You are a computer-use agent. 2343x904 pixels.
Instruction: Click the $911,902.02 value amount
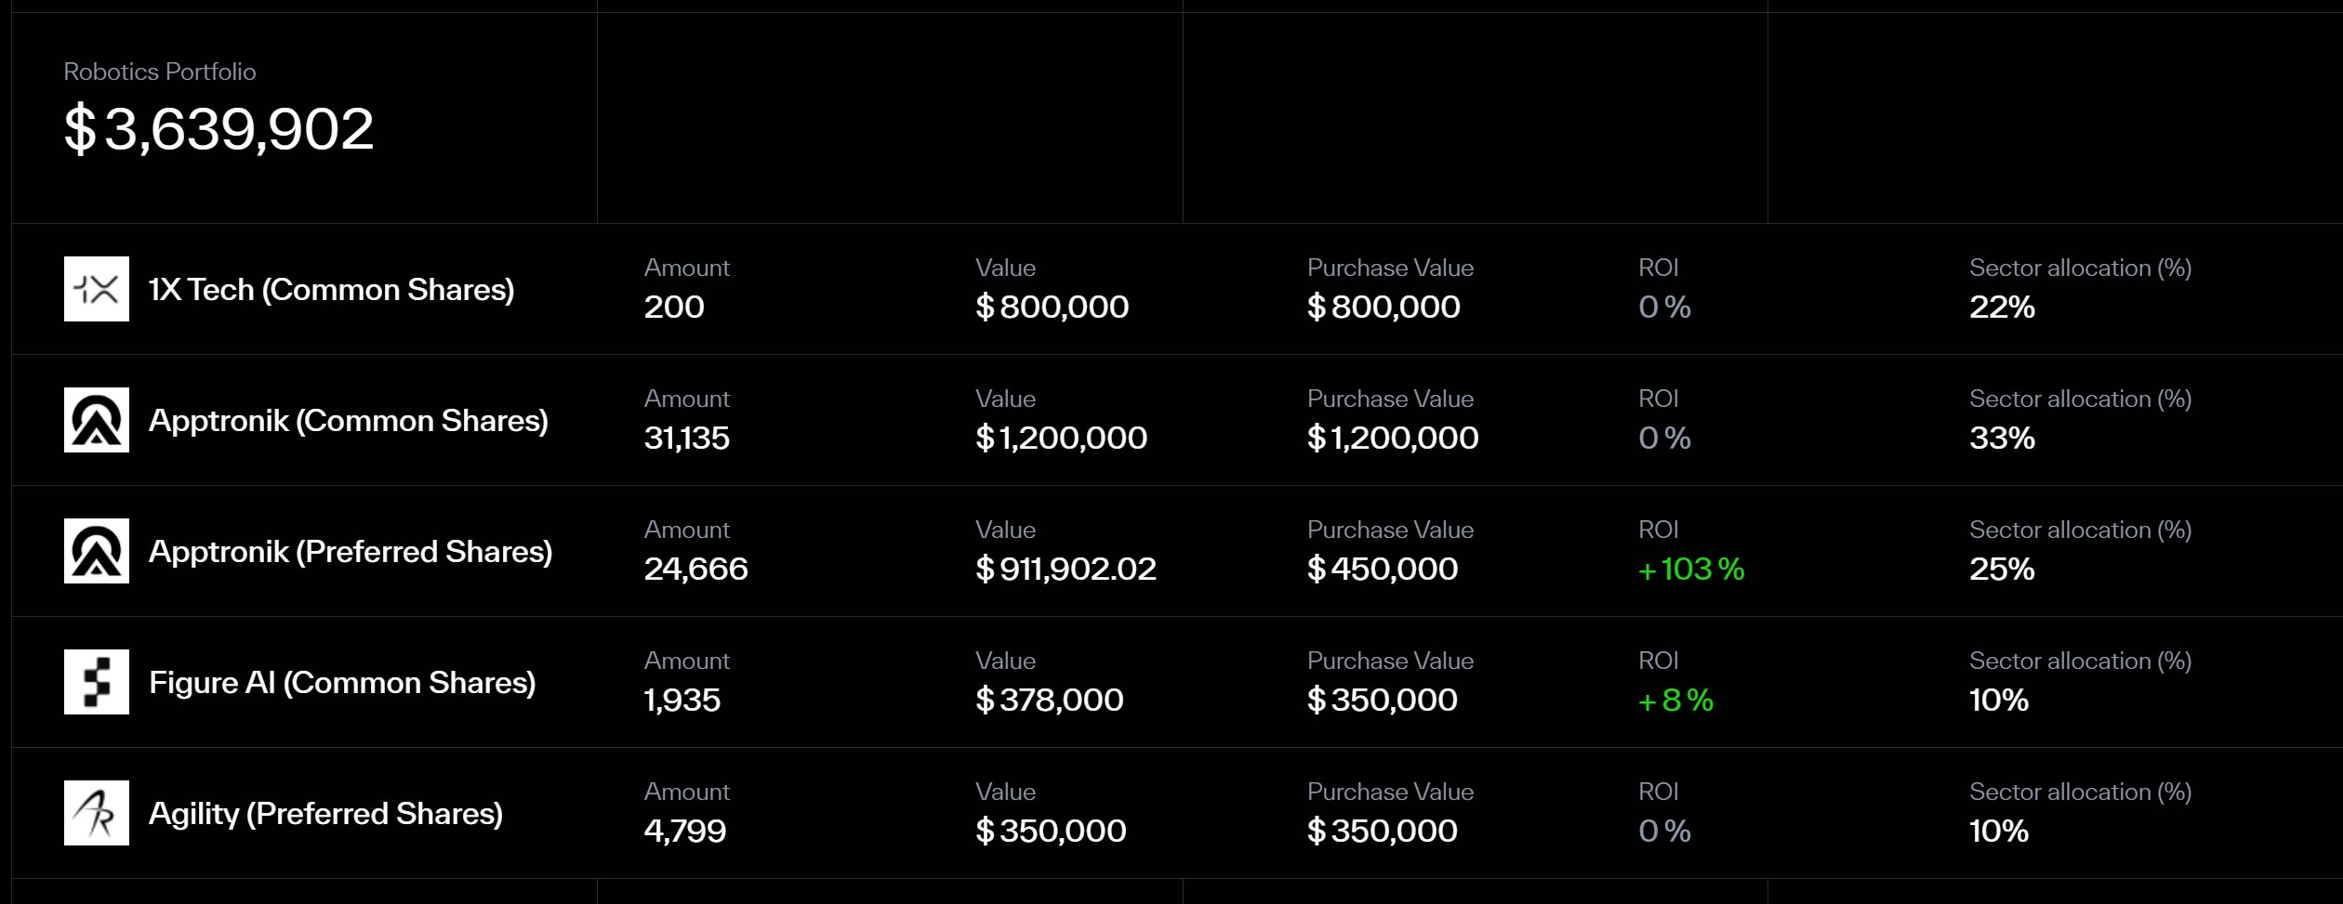tap(1066, 569)
